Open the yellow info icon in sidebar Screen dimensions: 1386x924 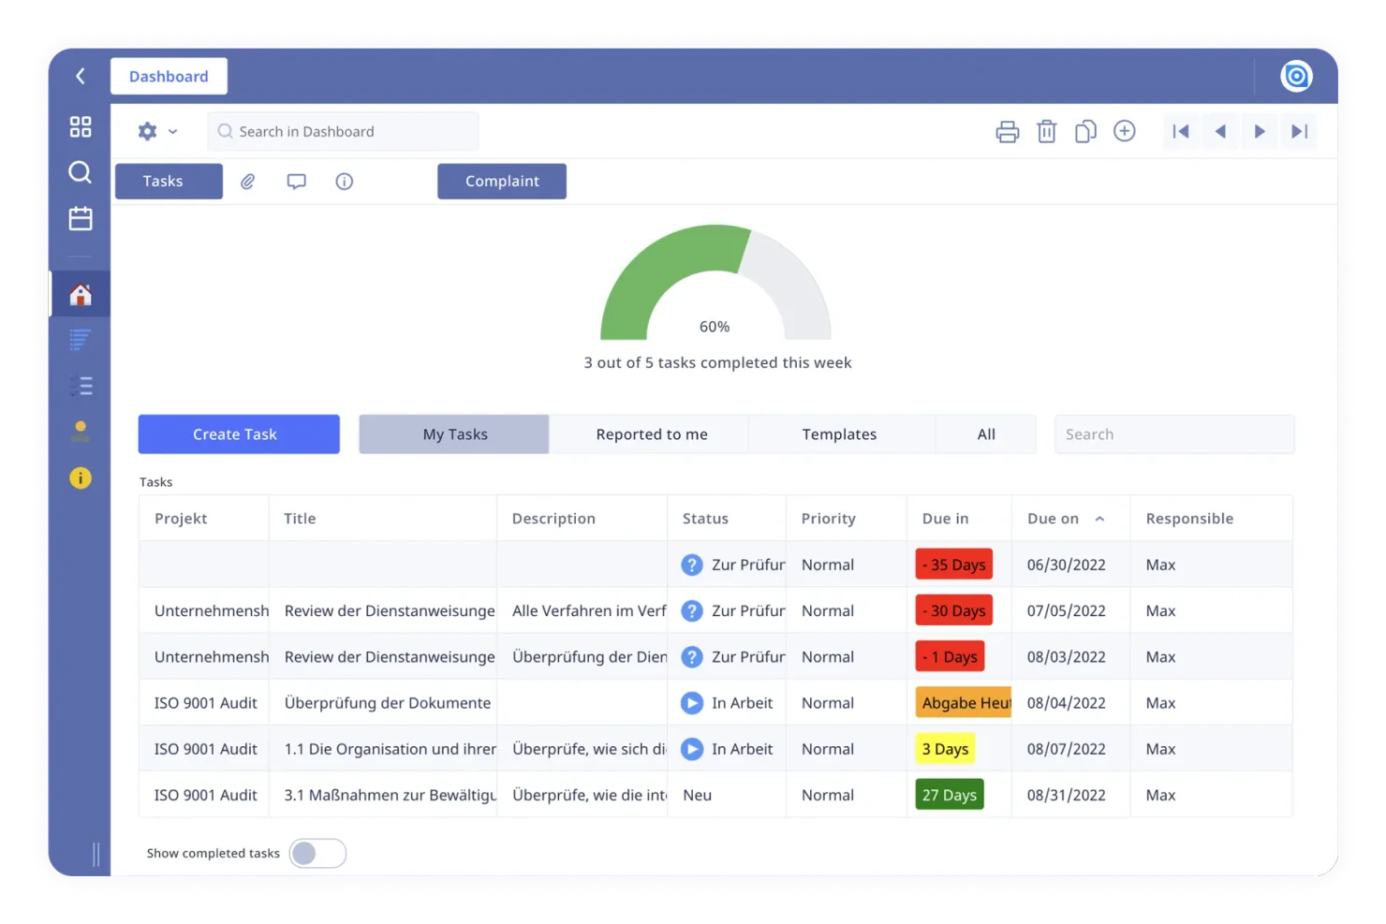pyautogui.click(x=81, y=478)
